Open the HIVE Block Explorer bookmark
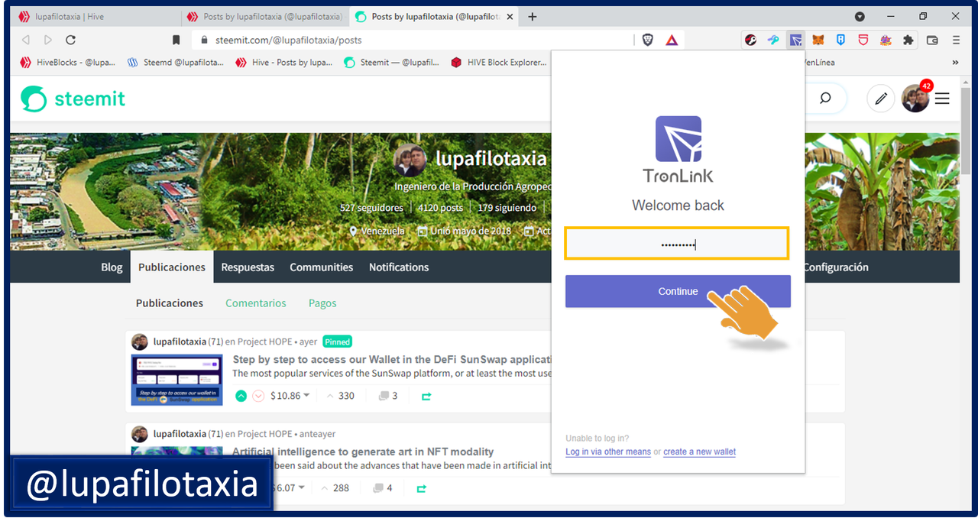 coord(499,63)
